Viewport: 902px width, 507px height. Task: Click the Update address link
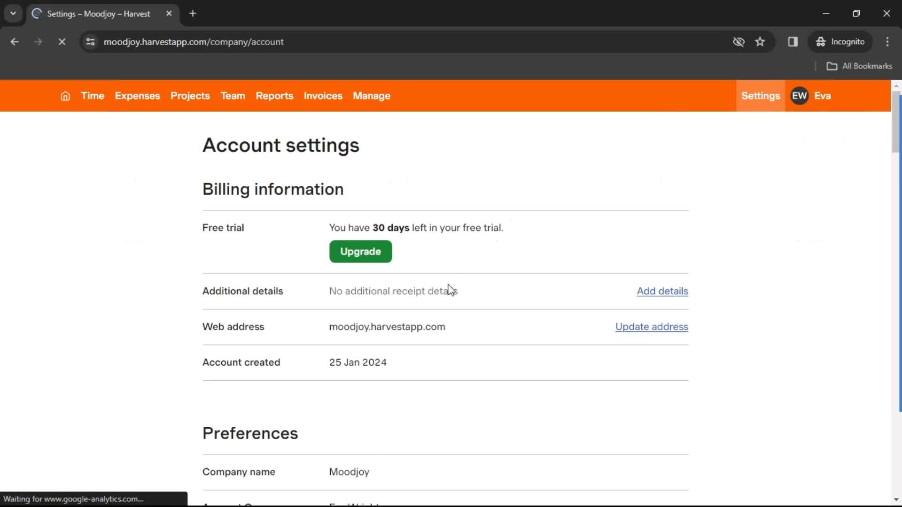(x=652, y=327)
